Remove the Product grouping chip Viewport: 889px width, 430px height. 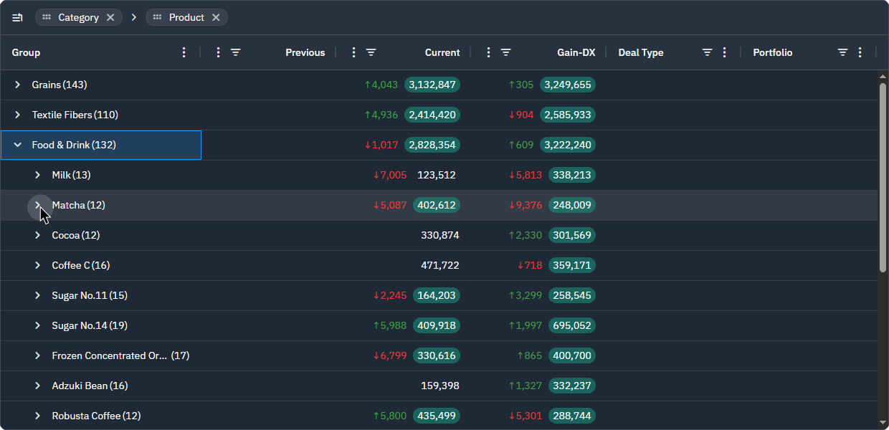216,17
